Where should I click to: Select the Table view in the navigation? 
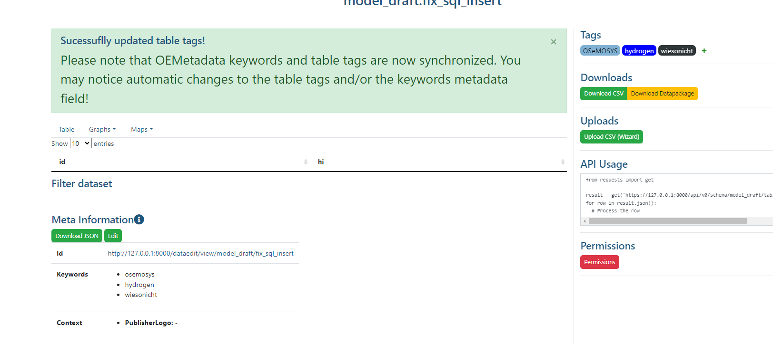coord(66,129)
